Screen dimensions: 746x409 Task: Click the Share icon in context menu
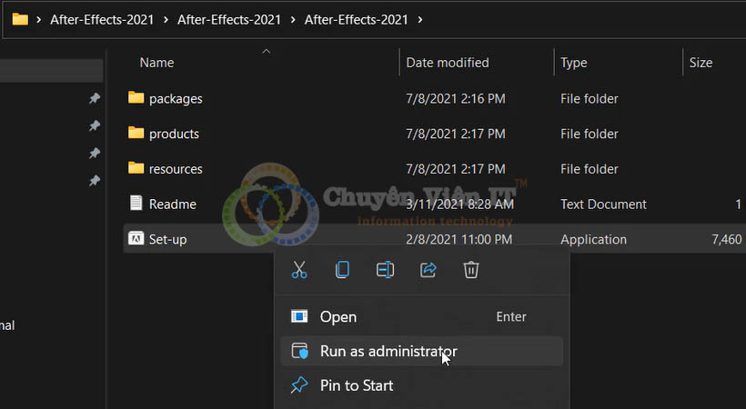pyautogui.click(x=428, y=270)
